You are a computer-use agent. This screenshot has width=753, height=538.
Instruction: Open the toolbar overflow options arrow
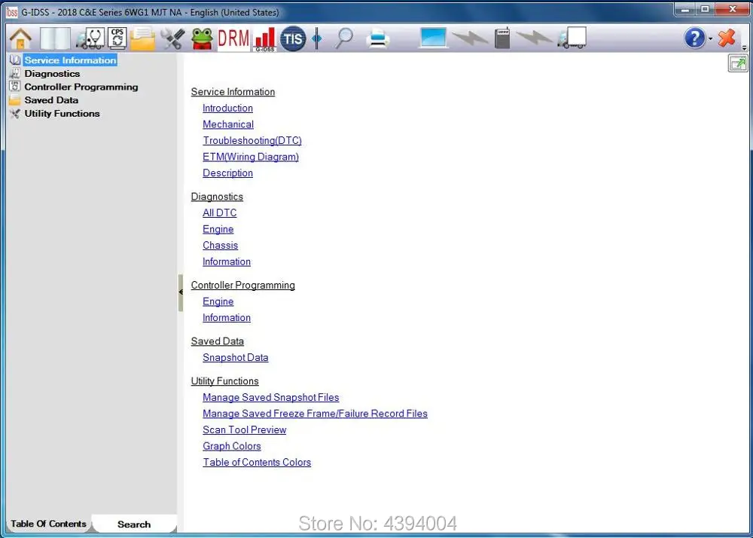coord(745,47)
